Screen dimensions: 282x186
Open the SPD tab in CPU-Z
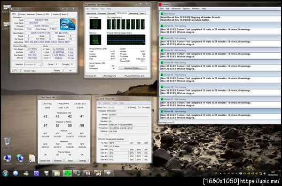tap(47, 14)
